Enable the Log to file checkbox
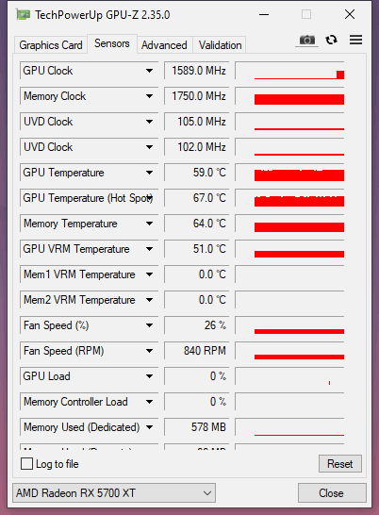This screenshot has width=379, height=515. (26, 464)
